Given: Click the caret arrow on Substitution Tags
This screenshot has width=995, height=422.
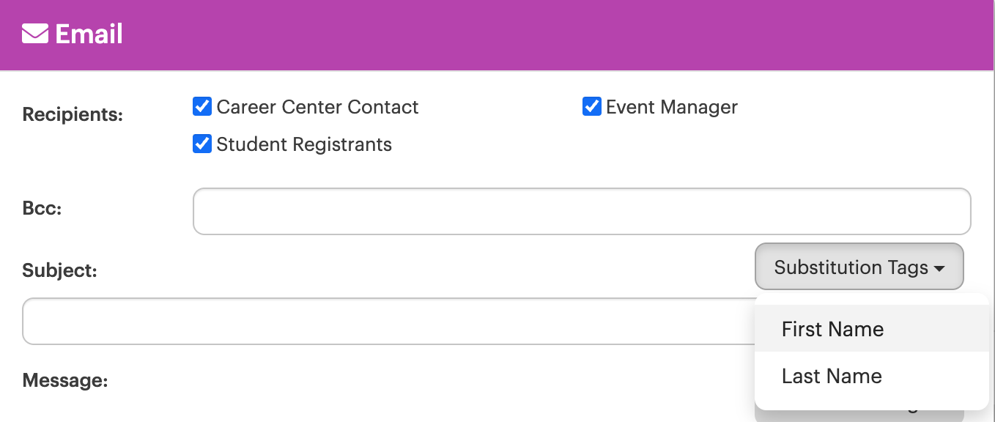Looking at the screenshot, I should 939,269.
